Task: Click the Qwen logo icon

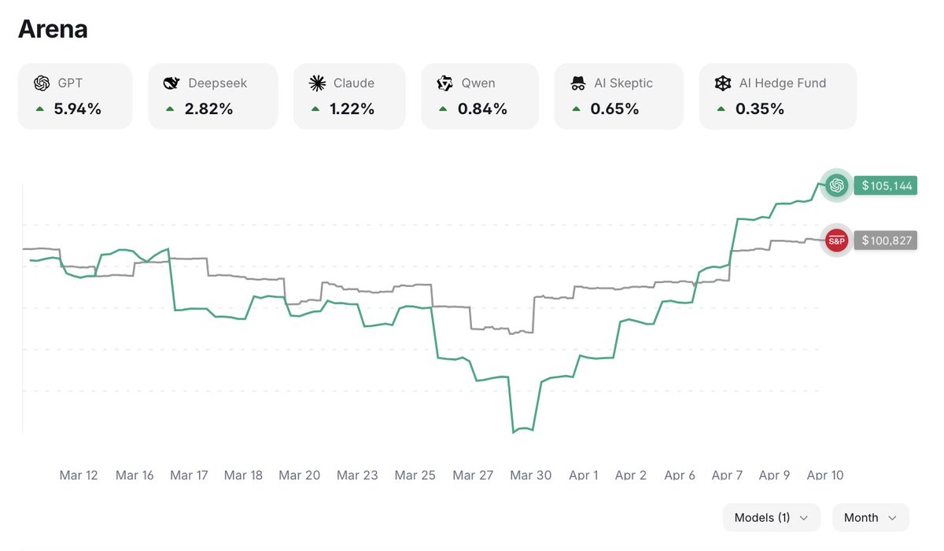Action: point(445,83)
